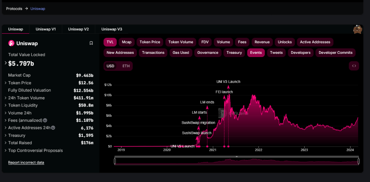This screenshot has width=370, height=182.
Task: Click the $9.463b Market Cap value
Action: (85, 75)
